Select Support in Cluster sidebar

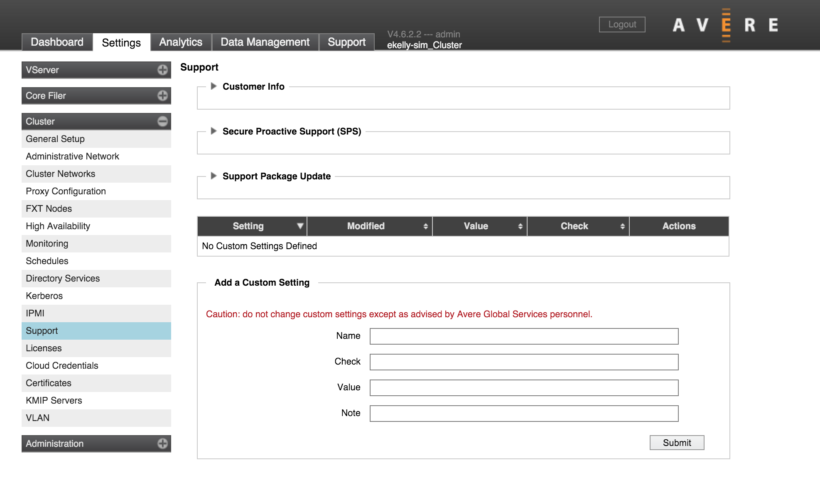pos(96,331)
